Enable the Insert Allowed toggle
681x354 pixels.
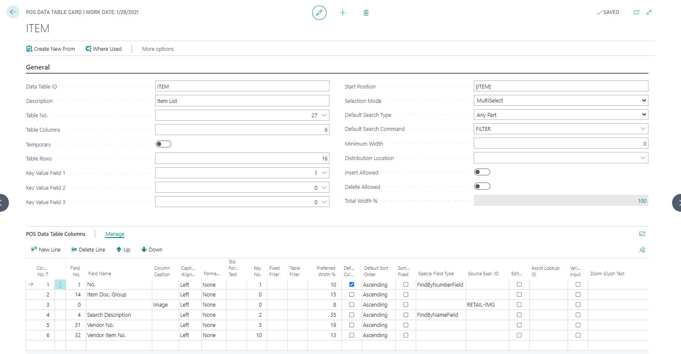coord(482,172)
